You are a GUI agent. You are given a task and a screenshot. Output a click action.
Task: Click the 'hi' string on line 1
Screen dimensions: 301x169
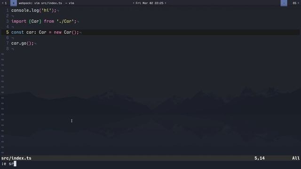[47, 10]
